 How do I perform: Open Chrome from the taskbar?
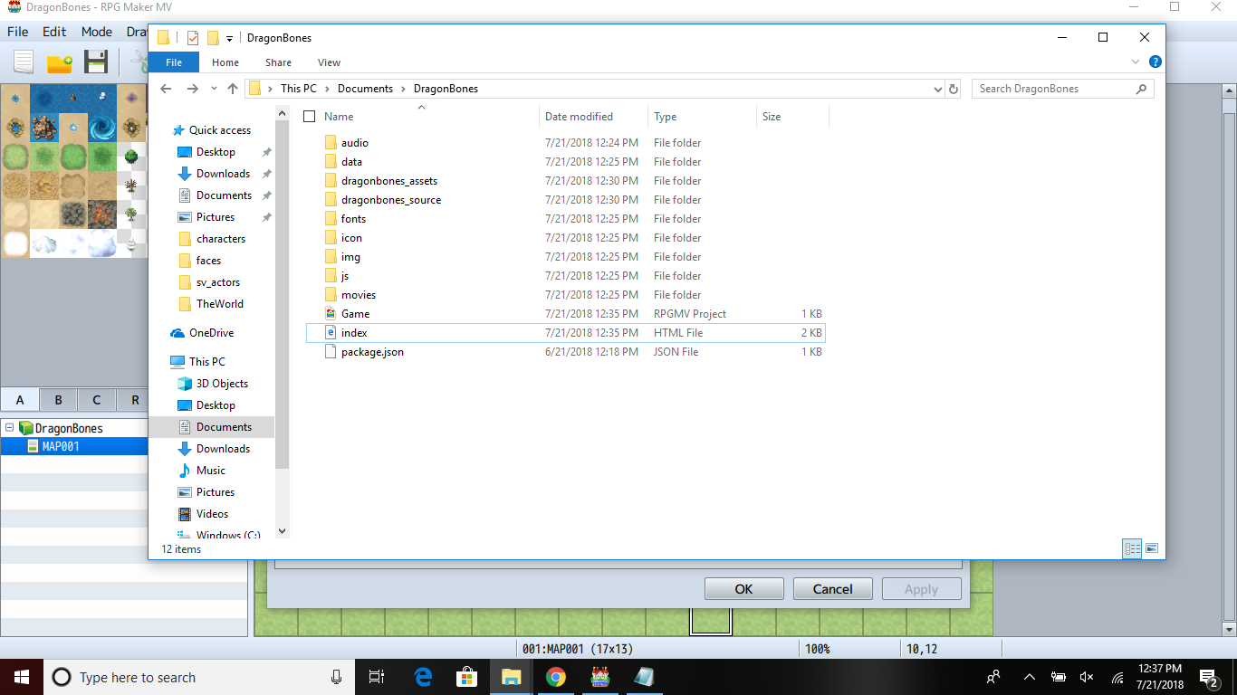pyautogui.click(x=556, y=677)
